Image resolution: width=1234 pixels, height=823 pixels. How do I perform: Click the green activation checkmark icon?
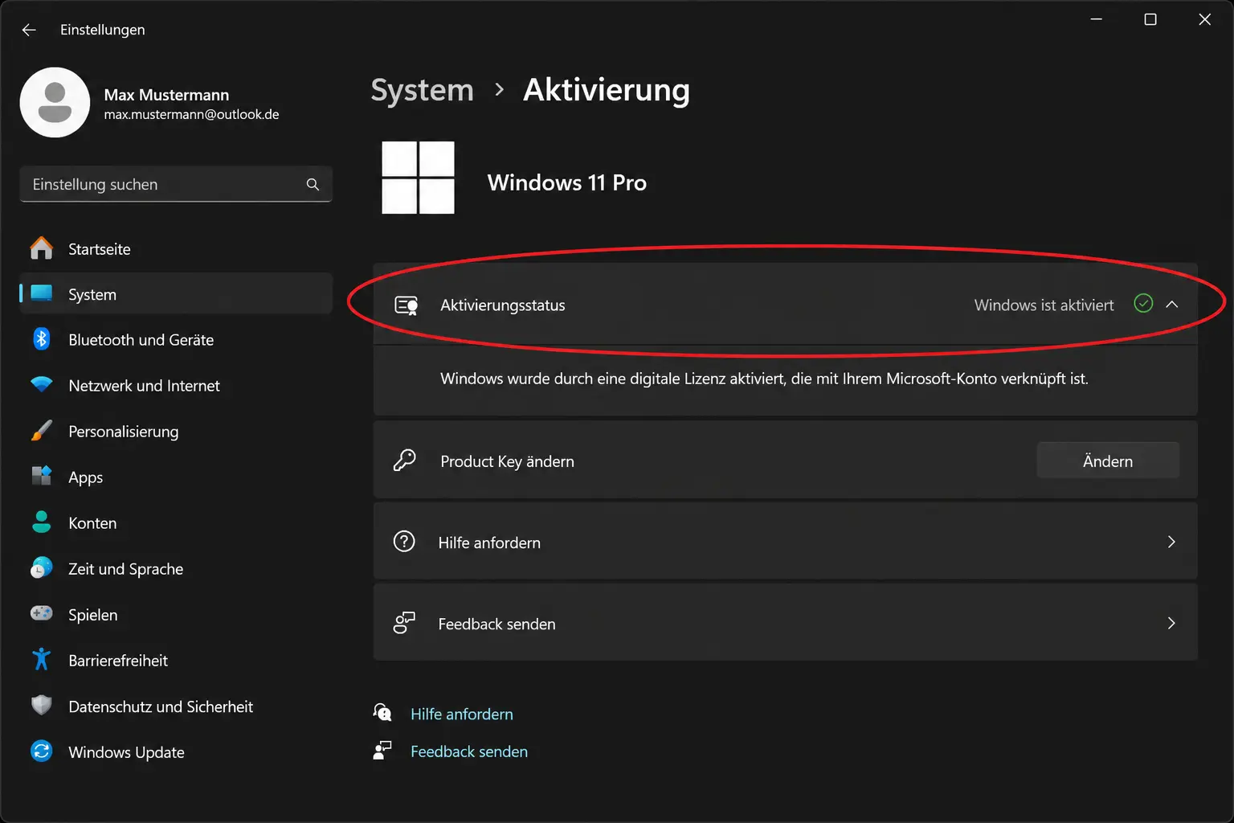pyautogui.click(x=1143, y=303)
